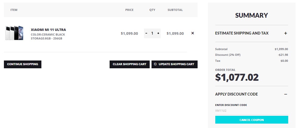Viewport: 296px width, 128px height.
Task: Click Estimate Shipping and Tax heading
Action: (242, 33)
